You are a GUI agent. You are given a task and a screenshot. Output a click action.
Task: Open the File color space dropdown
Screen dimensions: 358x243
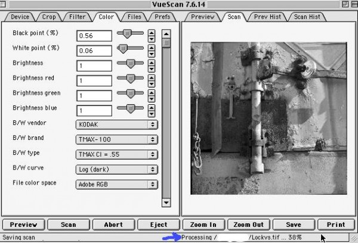[x=117, y=185]
